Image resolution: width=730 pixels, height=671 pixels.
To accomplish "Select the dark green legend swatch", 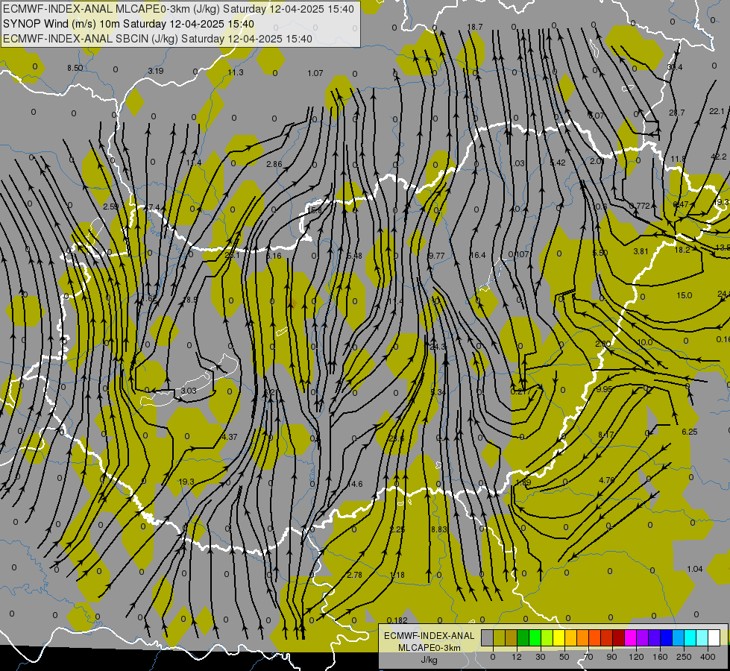I will [x=523, y=638].
